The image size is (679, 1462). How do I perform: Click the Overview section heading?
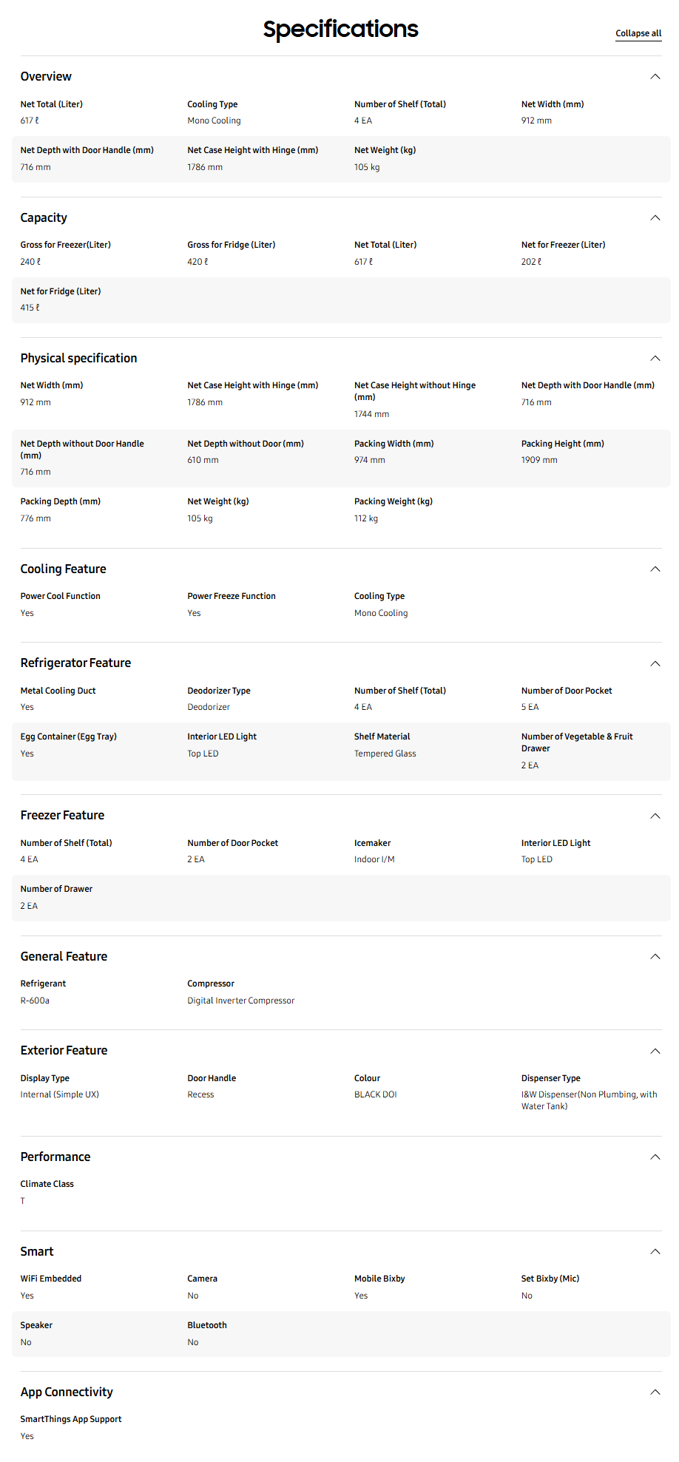pos(46,77)
